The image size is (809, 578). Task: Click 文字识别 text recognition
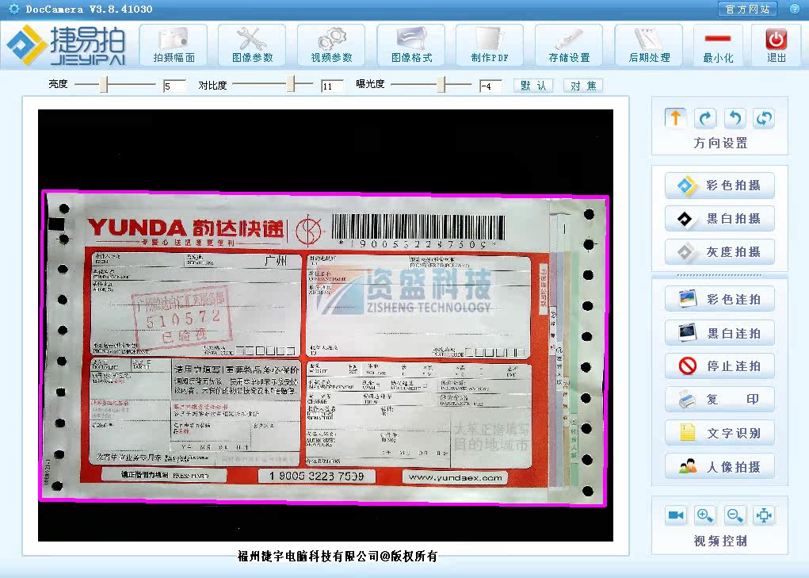tap(719, 433)
